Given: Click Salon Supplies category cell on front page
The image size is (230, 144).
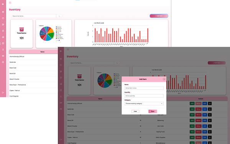Looking at the screenshot, I should [161, 137].
